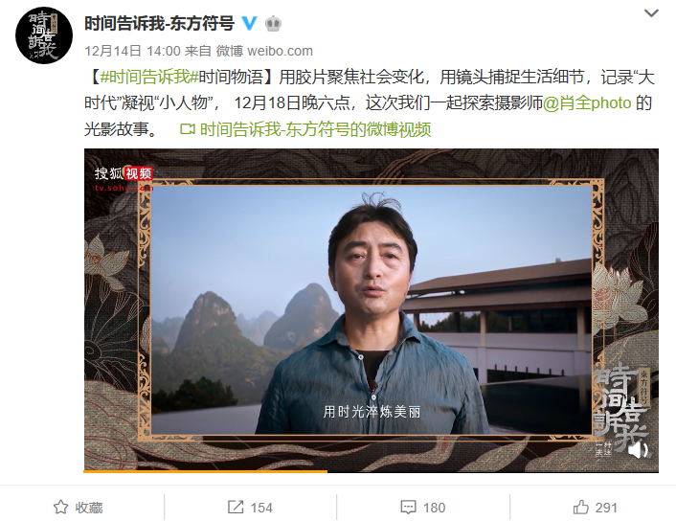The height and width of the screenshot is (521, 676).
Task: Repost using the share icon 154
Action: (250, 508)
